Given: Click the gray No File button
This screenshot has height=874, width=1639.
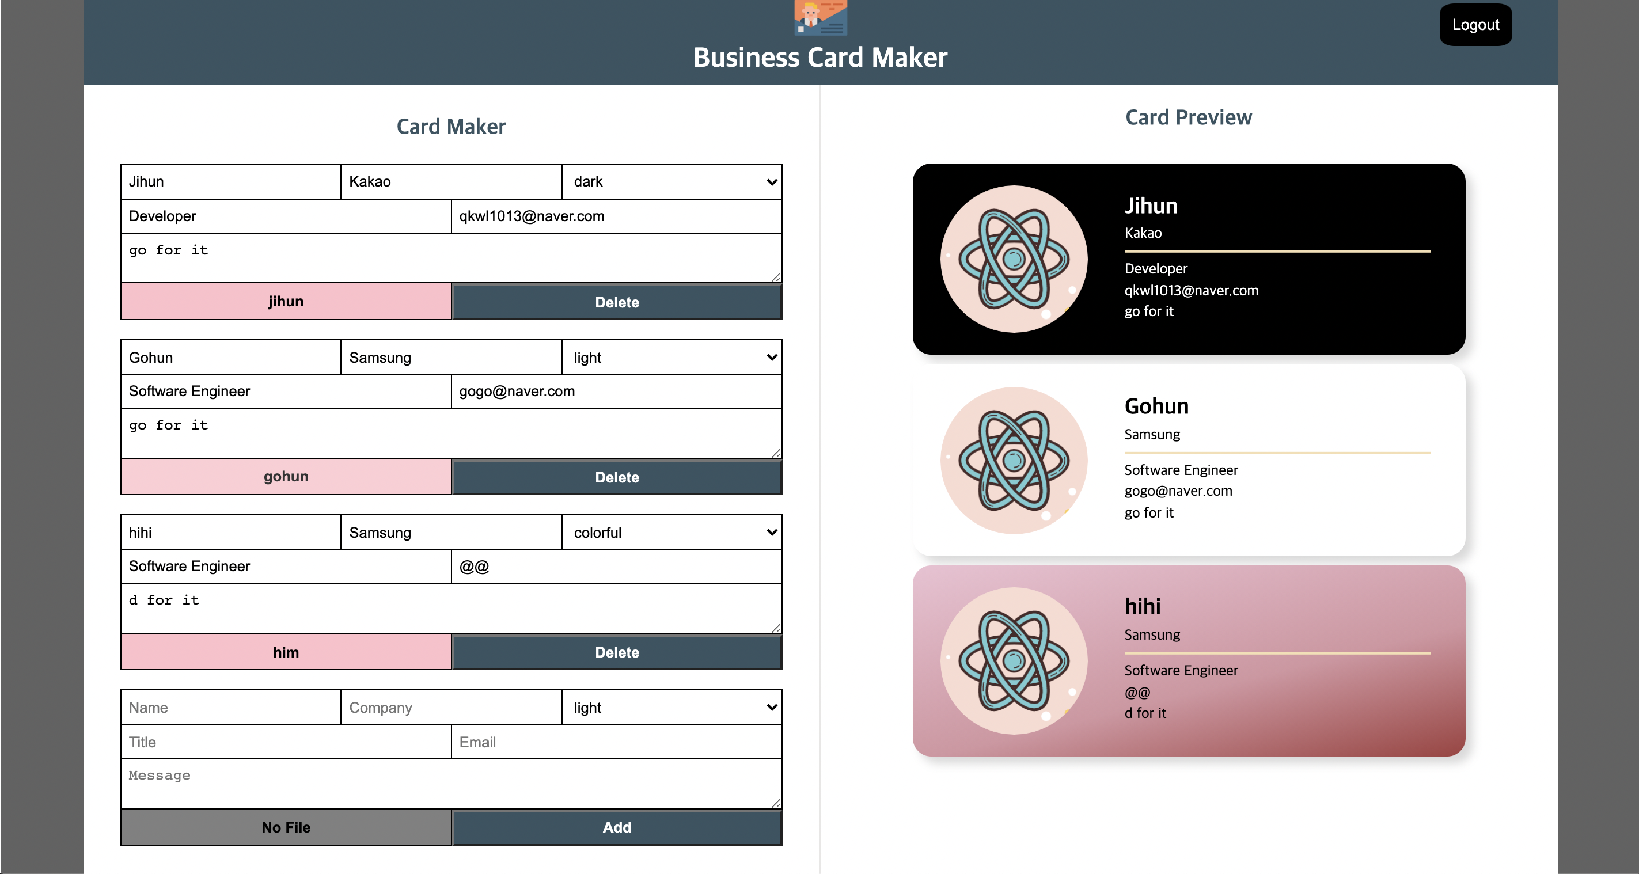Looking at the screenshot, I should (x=286, y=827).
